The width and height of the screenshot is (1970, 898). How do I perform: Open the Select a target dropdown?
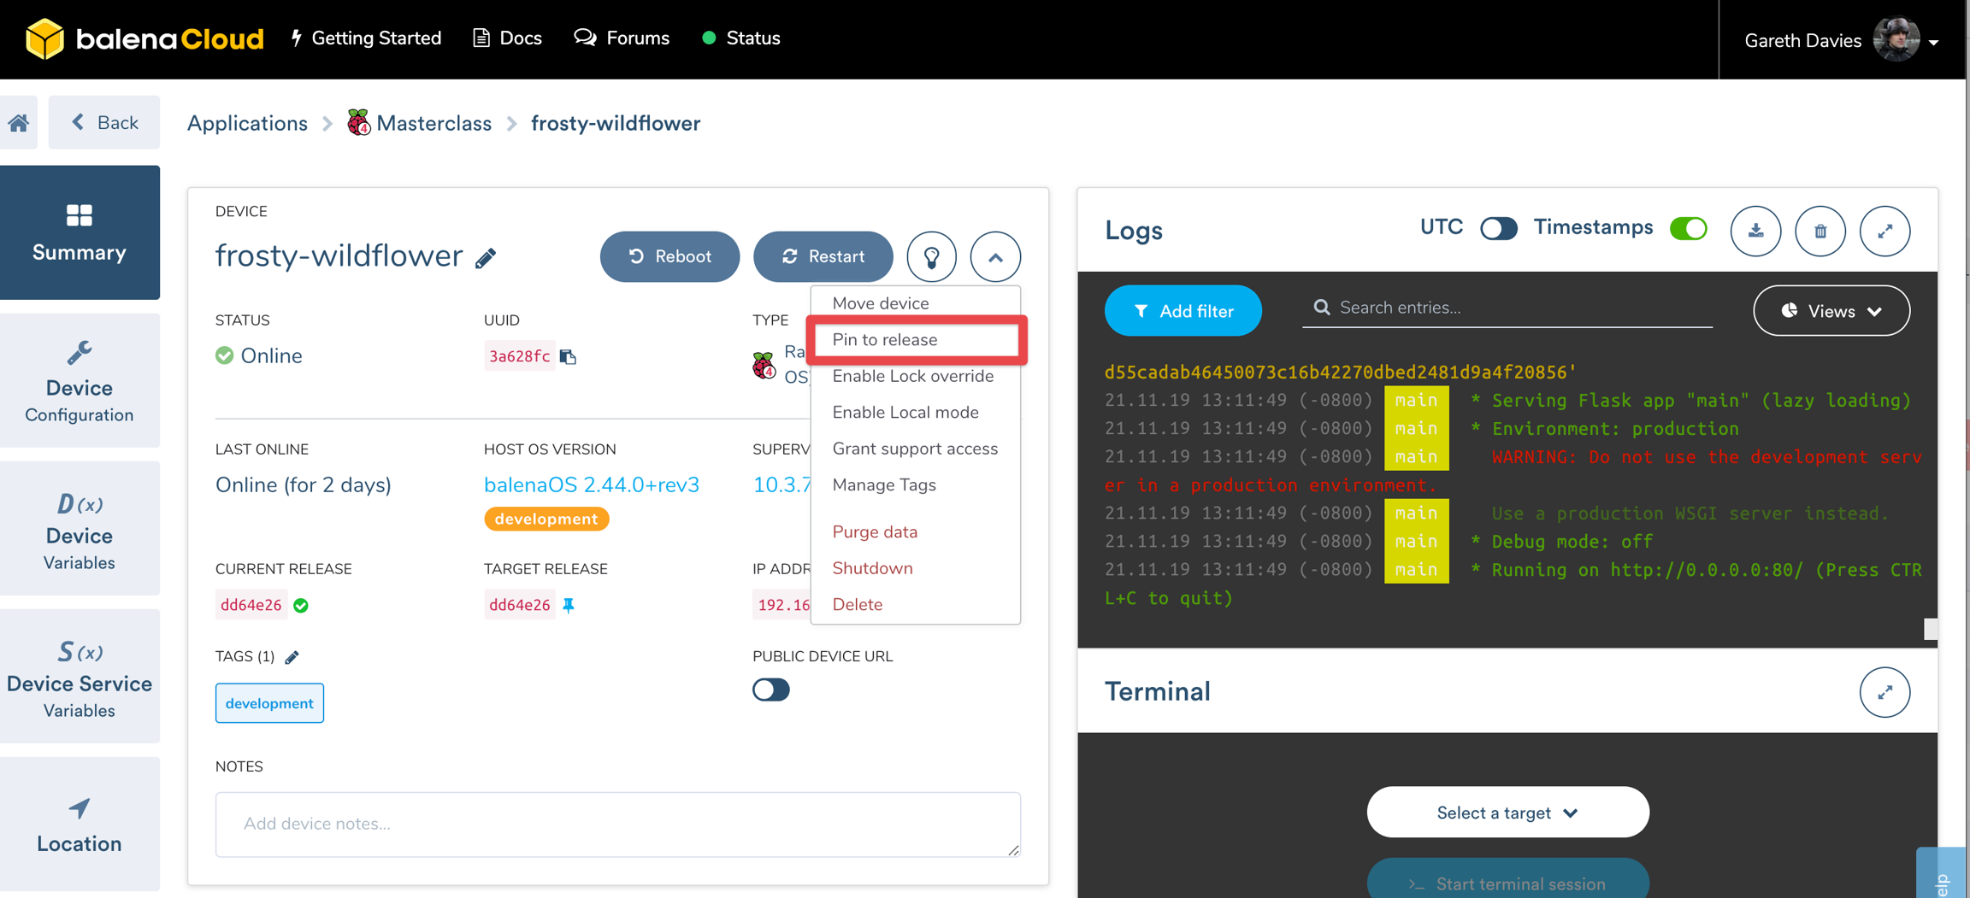tap(1507, 813)
